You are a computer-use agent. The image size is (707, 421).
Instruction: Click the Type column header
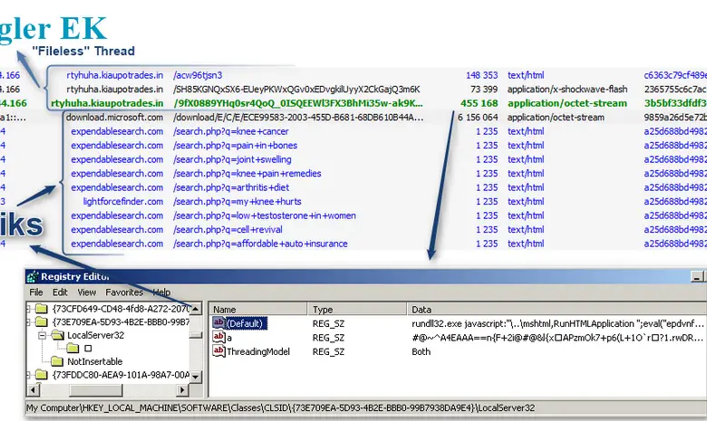pos(357,310)
